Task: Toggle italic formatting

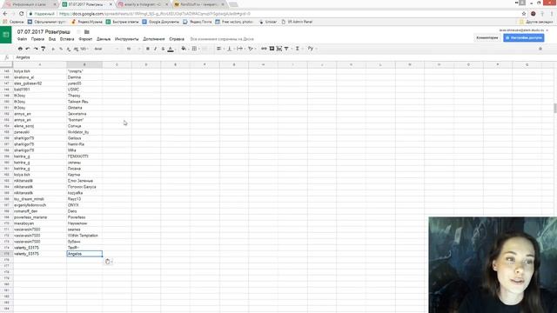Action: click(155, 49)
